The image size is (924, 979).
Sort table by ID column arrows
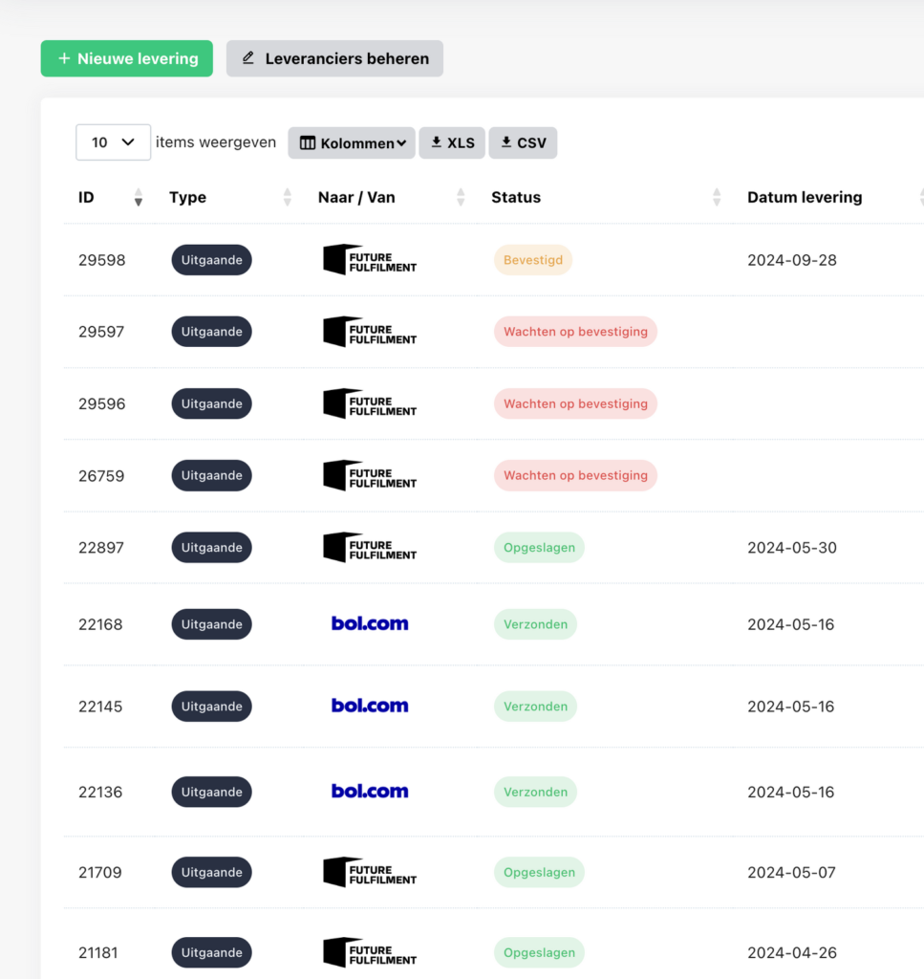(139, 198)
